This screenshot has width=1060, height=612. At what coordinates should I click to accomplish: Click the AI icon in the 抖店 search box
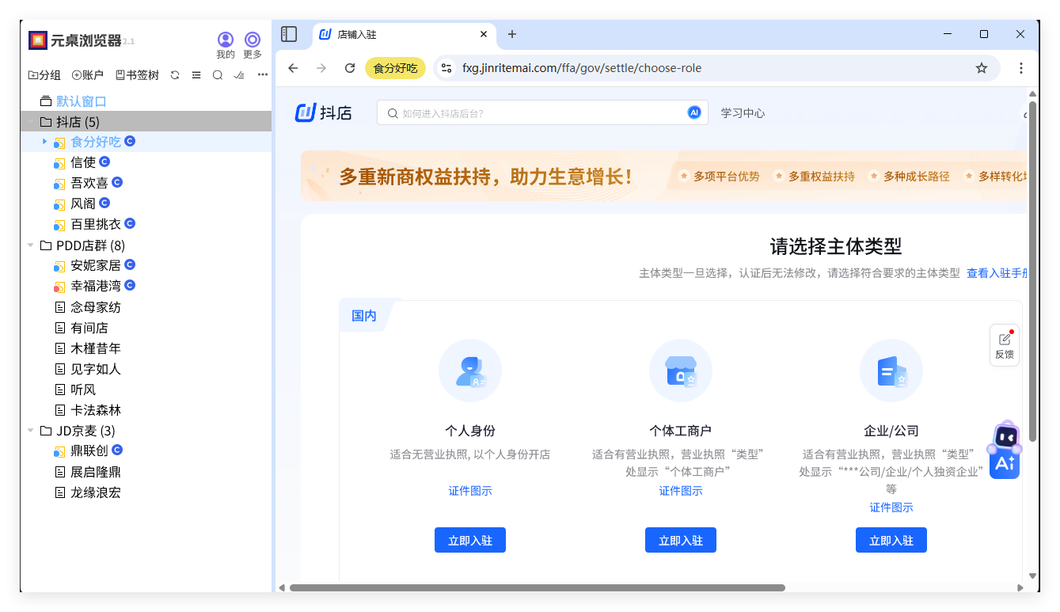pos(694,112)
